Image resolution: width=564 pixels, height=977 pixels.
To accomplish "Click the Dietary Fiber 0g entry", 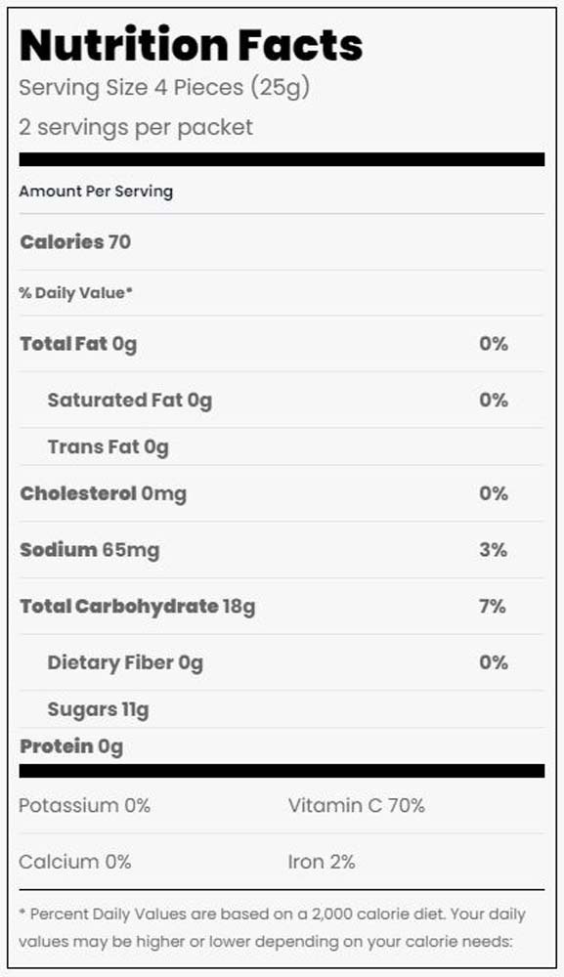I will click(x=125, y=662).
